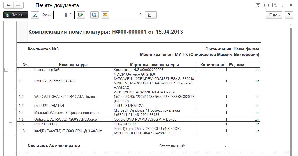Screen dimensions: 298x156
Task: Select the Номенклатура column header
Action: click(x=73, y=65)
